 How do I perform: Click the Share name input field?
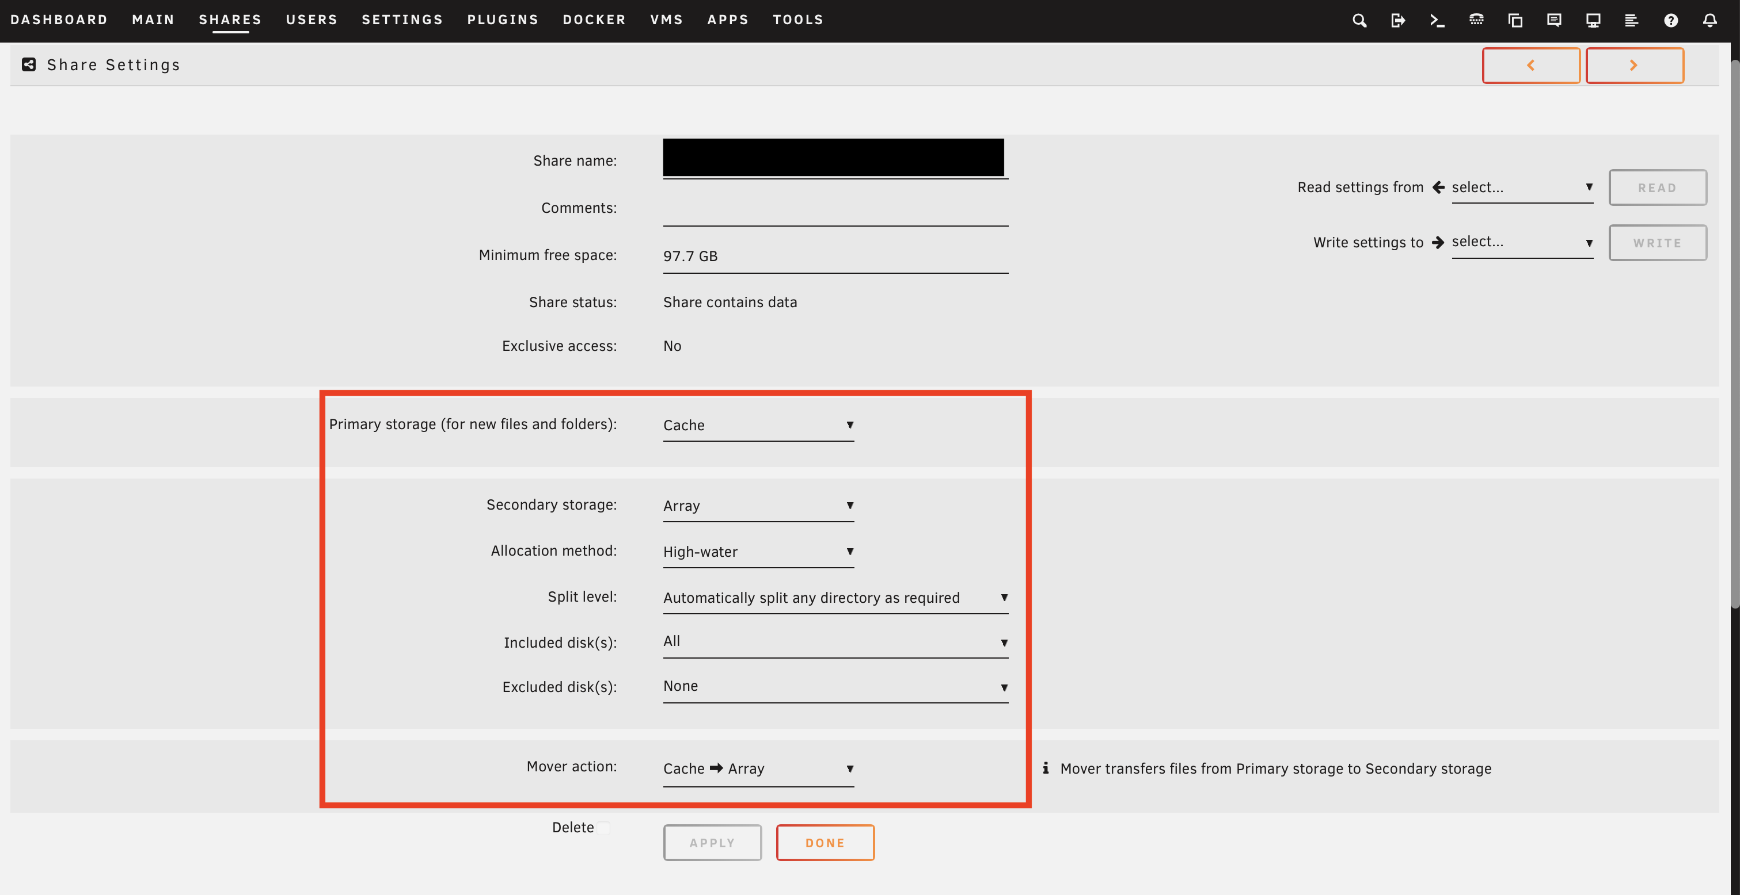pyautogui.click(x=835, y=159)
